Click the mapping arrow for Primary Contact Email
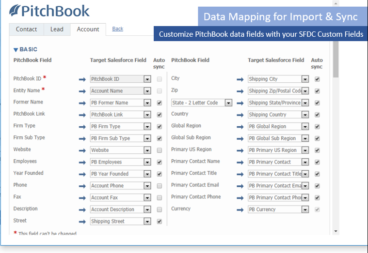The image size is (368, 253). (240, 186)
